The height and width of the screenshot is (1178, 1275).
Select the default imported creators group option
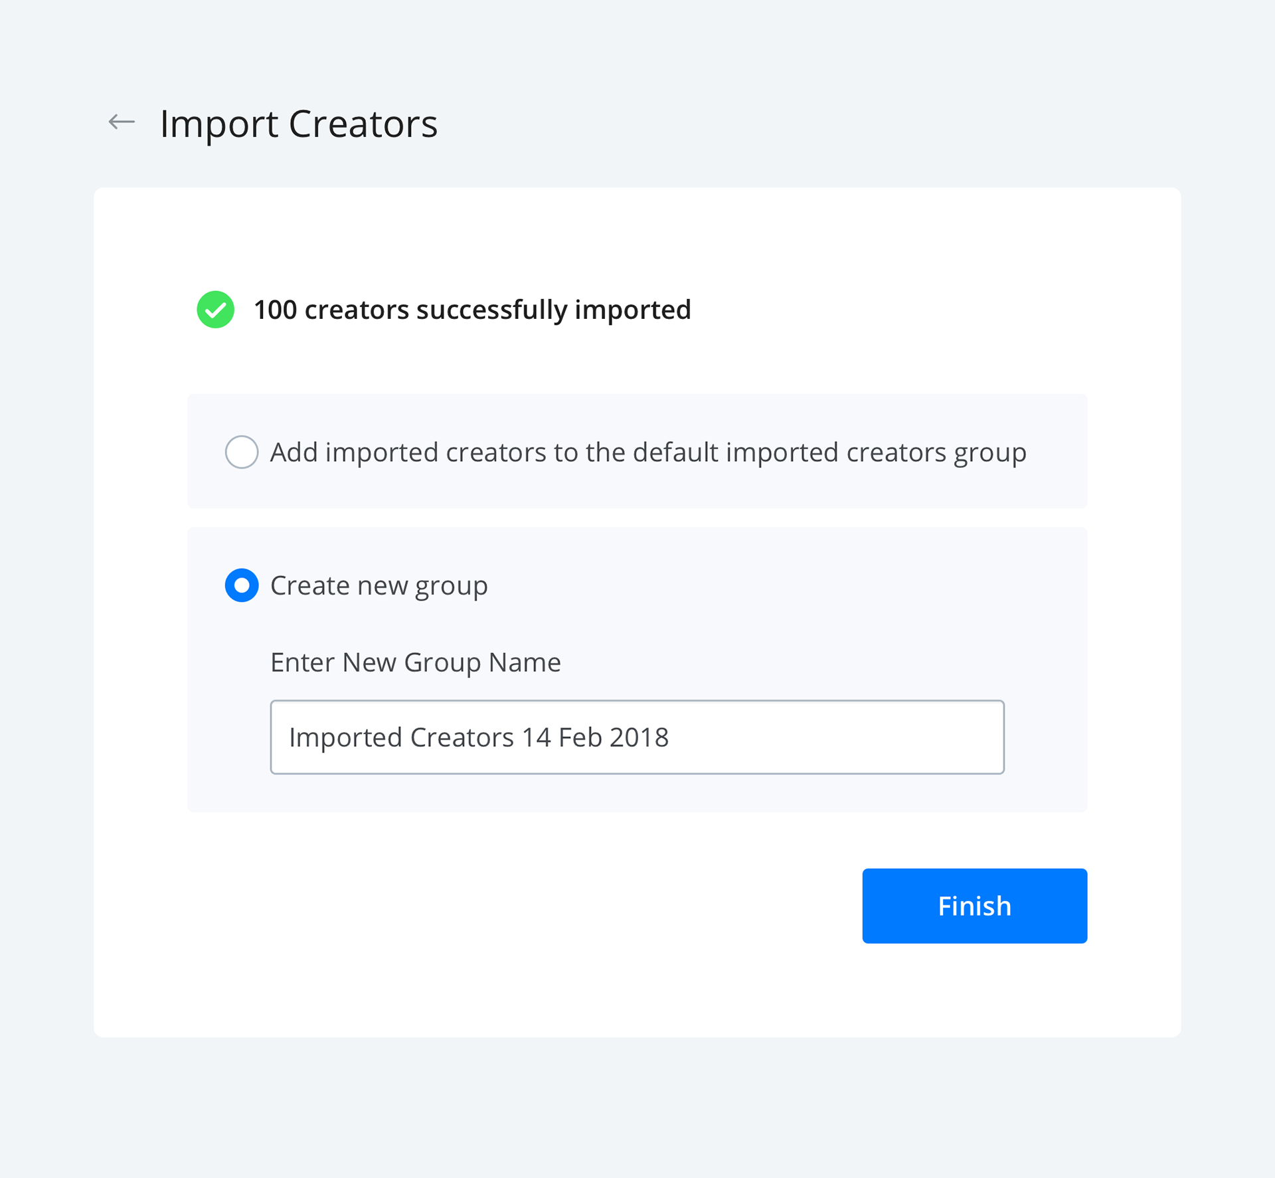[242, 452]
